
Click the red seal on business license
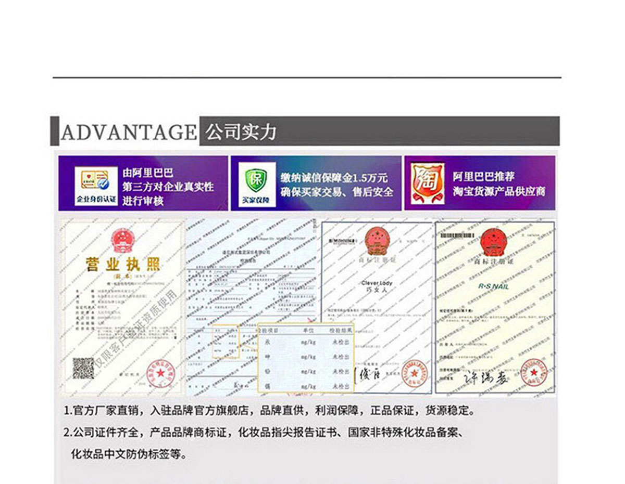tap(160, 372)
